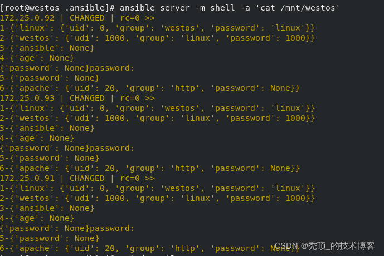Click first 3-{'ansible': None} line

47,48
